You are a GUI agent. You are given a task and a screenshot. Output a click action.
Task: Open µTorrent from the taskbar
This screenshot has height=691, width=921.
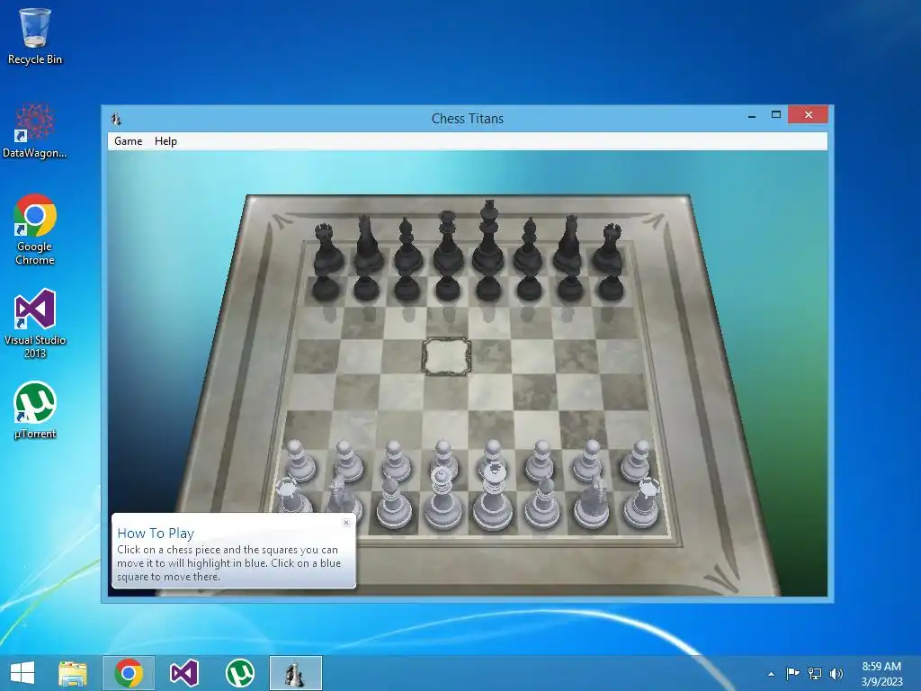pos(240,673)
